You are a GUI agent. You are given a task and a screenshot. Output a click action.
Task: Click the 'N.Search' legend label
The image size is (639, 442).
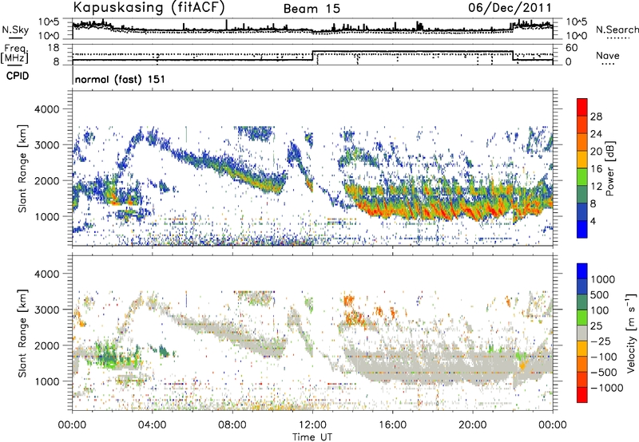coord(617,30)
